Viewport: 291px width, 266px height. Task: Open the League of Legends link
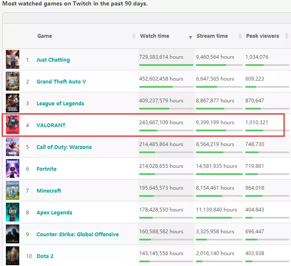[60, 104]
